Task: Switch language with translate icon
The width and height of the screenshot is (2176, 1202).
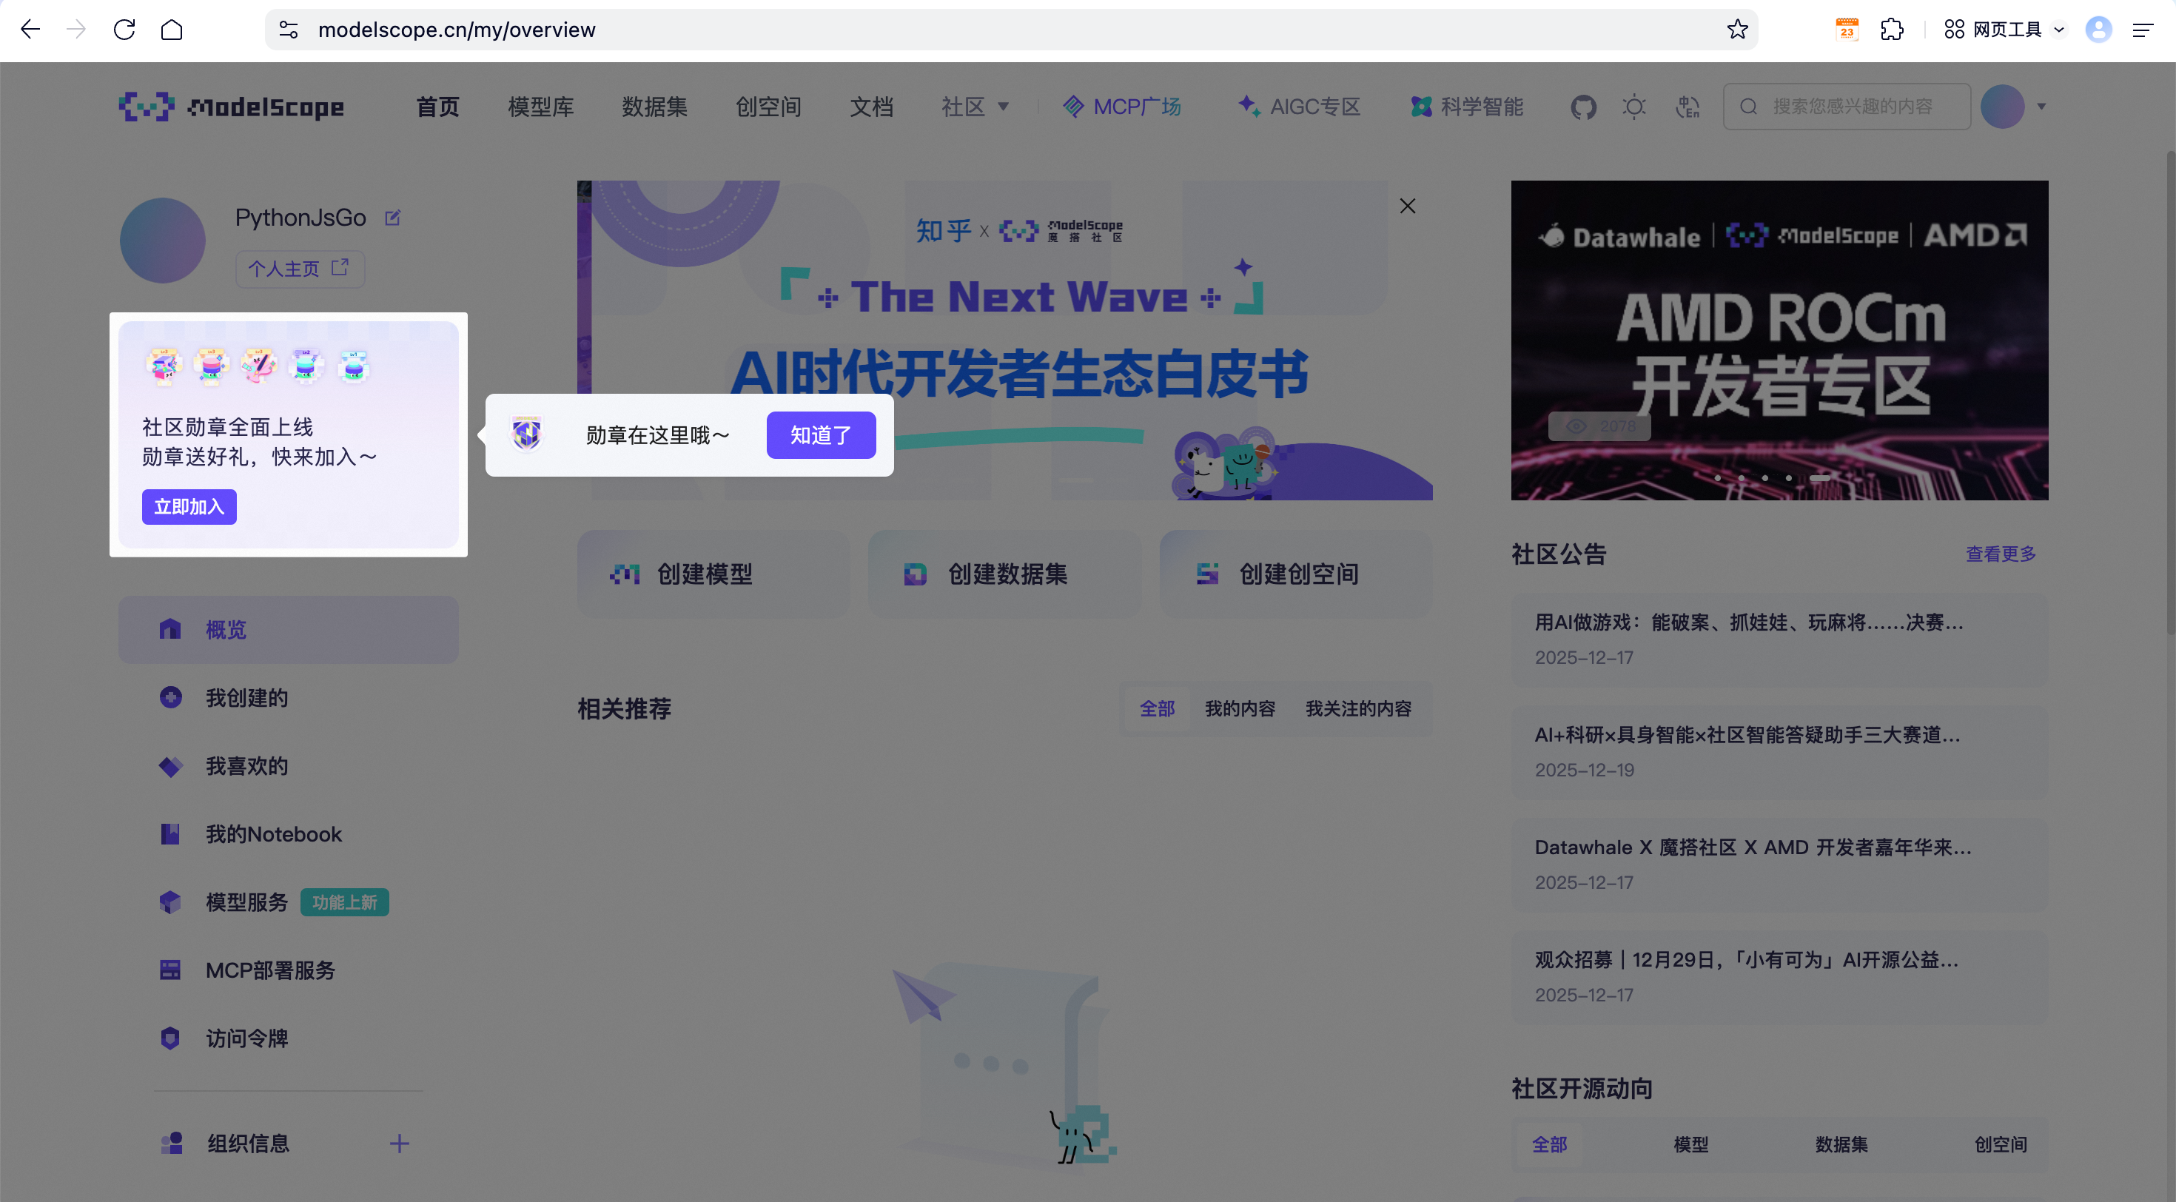Action: (x=1687, y=107)
